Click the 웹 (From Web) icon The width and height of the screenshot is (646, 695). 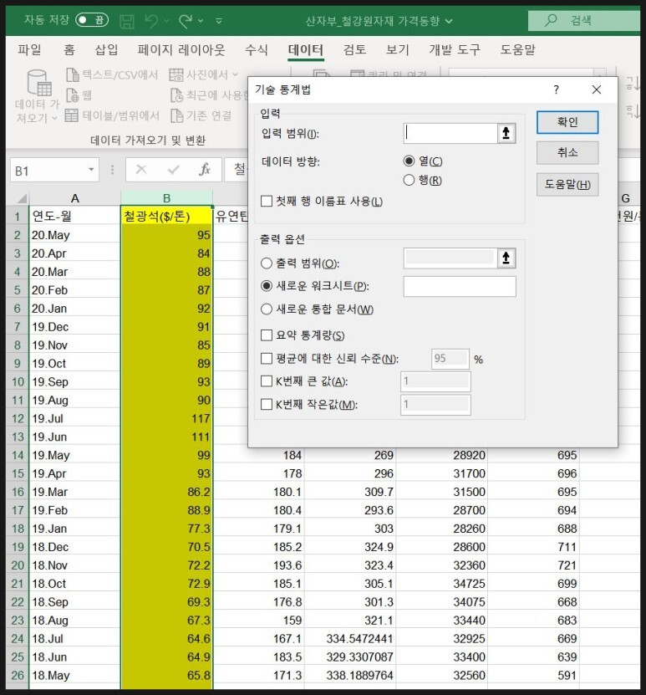(72, 95)
